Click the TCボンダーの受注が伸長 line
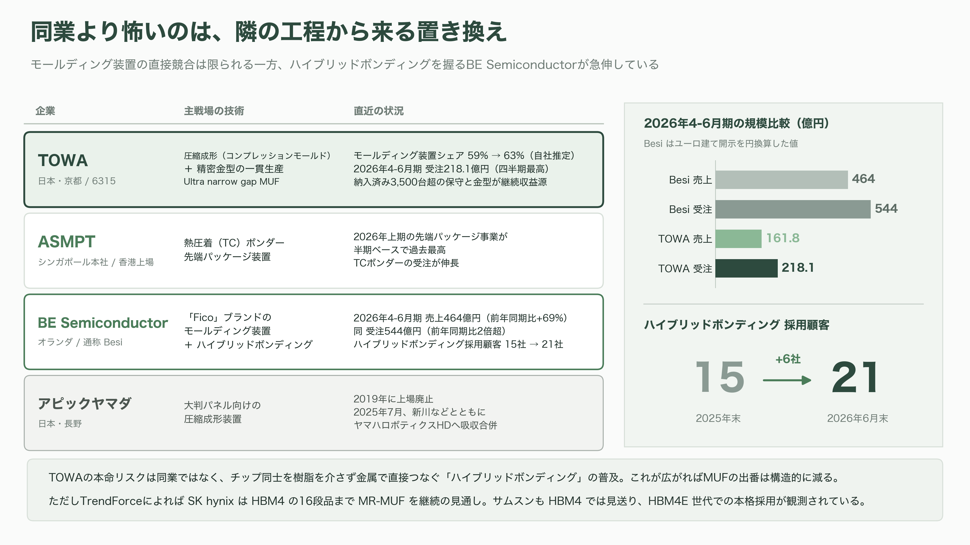The height and width of the screenshot is (545, 970). [406, 263]
